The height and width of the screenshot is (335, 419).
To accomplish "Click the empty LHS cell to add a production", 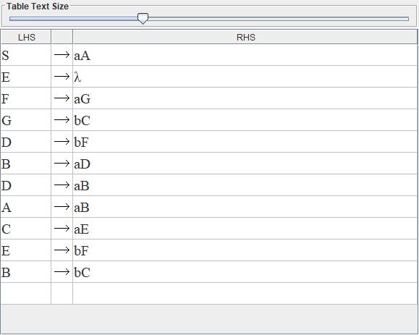I will click(x=26, y=294).
